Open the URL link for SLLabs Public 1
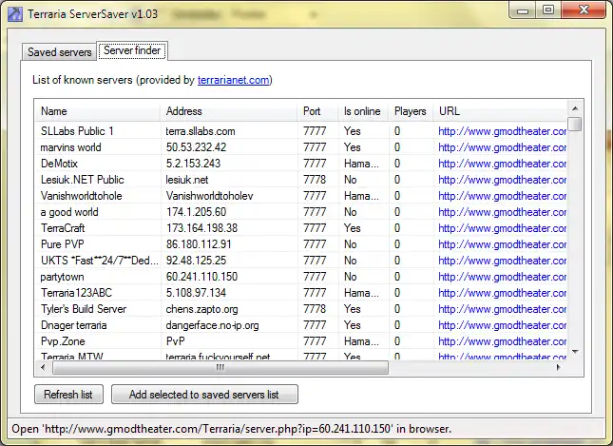 [x=503, y=131]
